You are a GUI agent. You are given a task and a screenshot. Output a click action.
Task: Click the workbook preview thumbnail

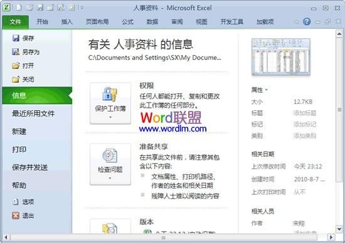(x=281, y=57)
